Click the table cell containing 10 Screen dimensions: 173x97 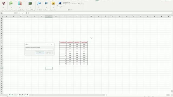63,64
